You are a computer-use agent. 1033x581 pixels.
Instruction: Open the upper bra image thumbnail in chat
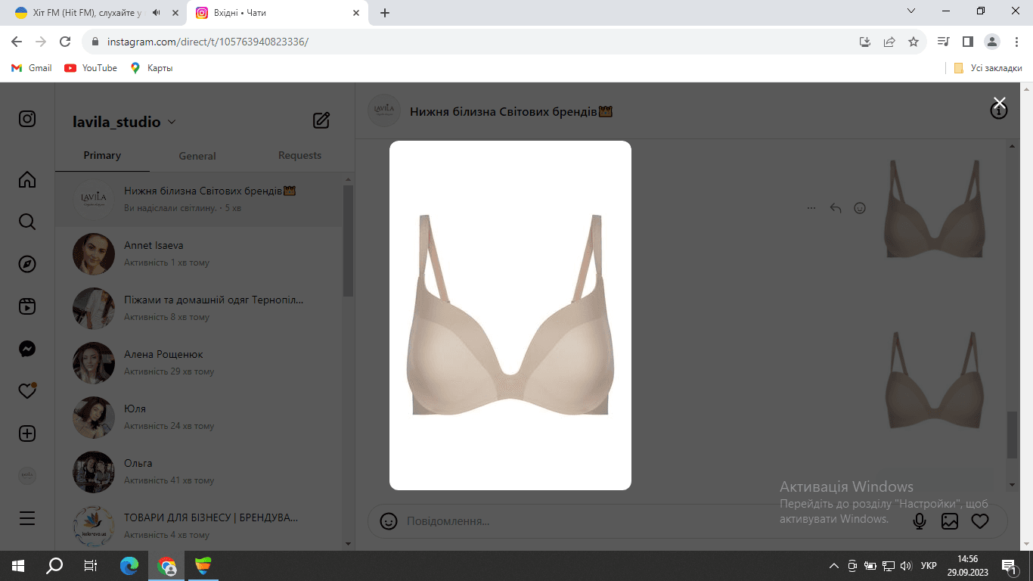coord(935,208)
